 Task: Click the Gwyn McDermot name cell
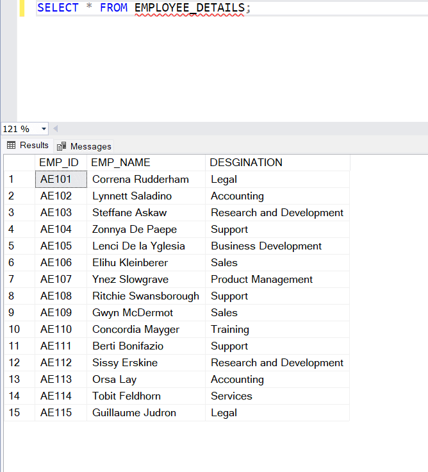pyautogui.click(x=146, y=312)
